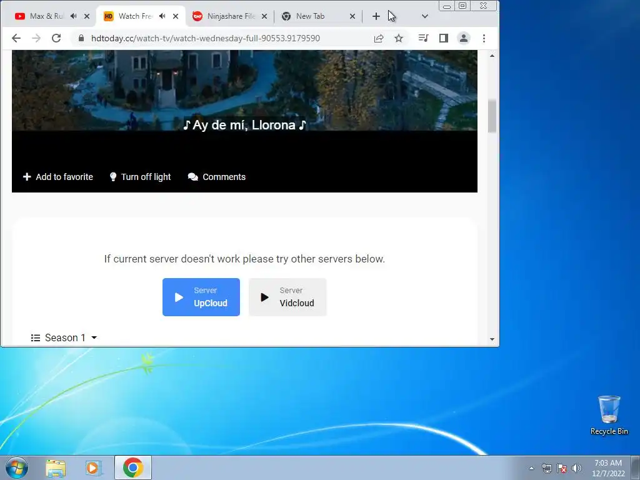This screenshot has width=640, height=480.
Task: Minimize the Chrome window
Action: tap(447, 6)
